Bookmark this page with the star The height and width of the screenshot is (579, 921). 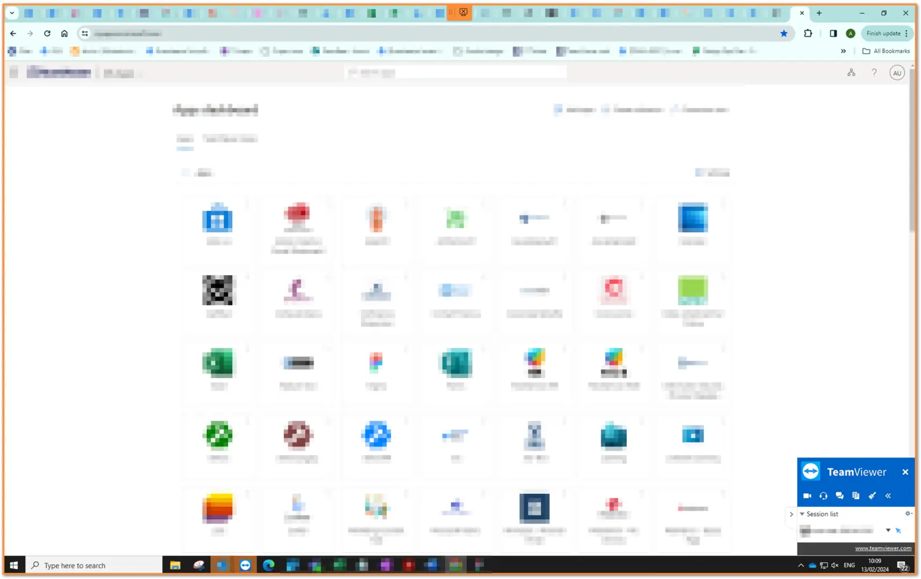pyautogui.click(x=784, y=34)
